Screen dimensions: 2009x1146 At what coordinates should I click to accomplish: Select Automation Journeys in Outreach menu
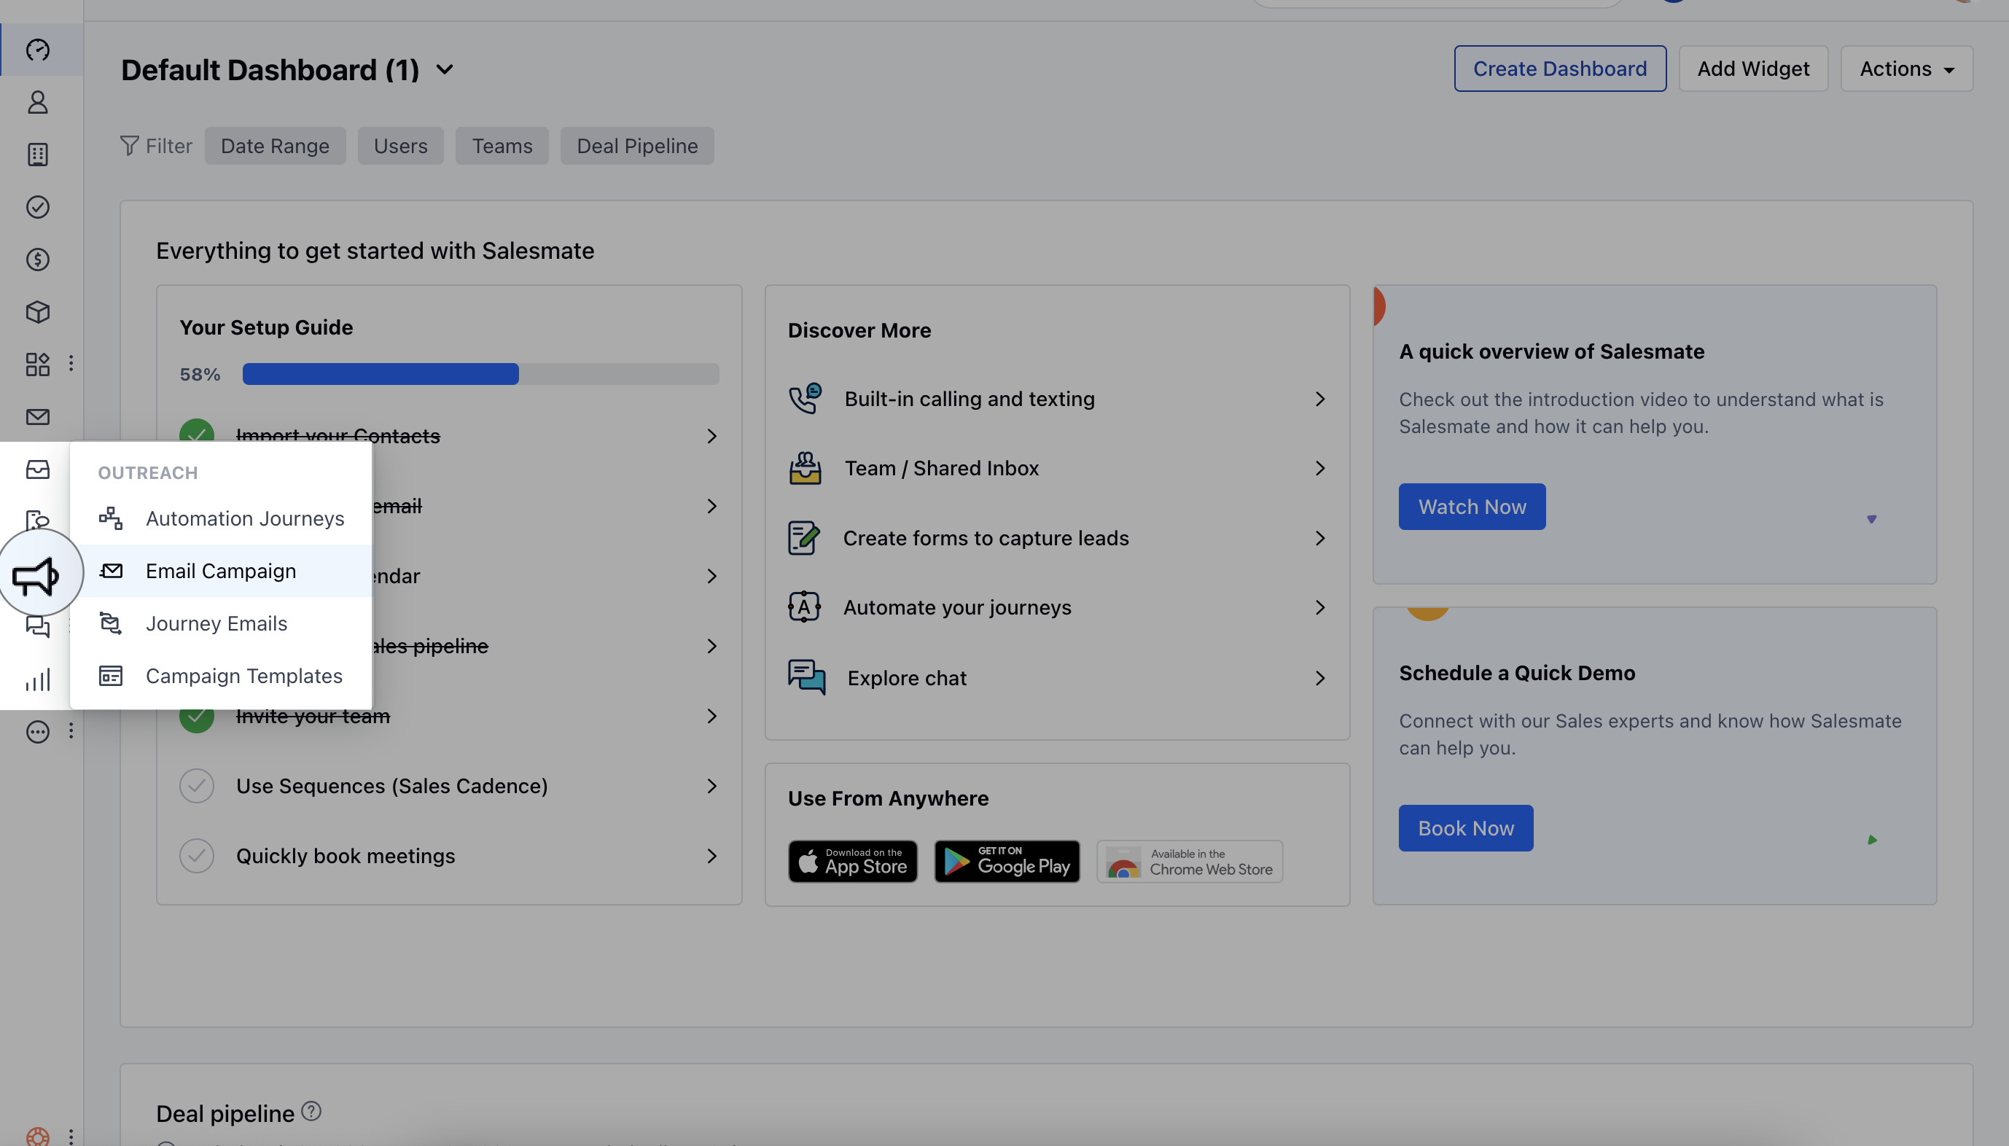tap(221, 518)
